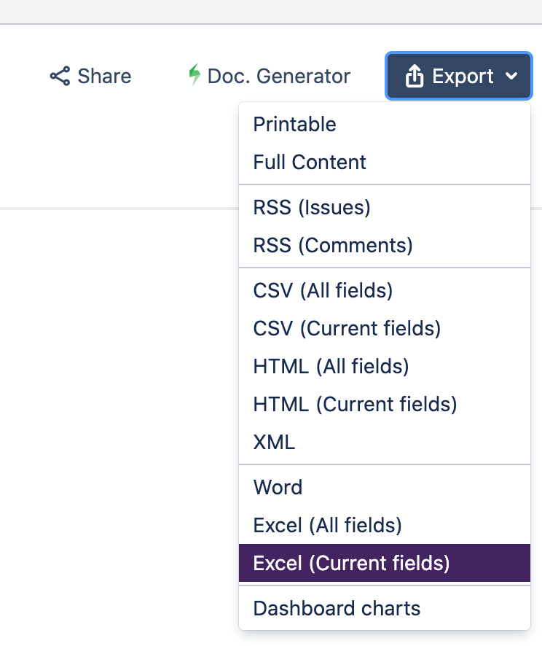This screenshot has height=646, width=542.
Task: Open the Doc. Generator link
Action: click(x=278, y=76)
